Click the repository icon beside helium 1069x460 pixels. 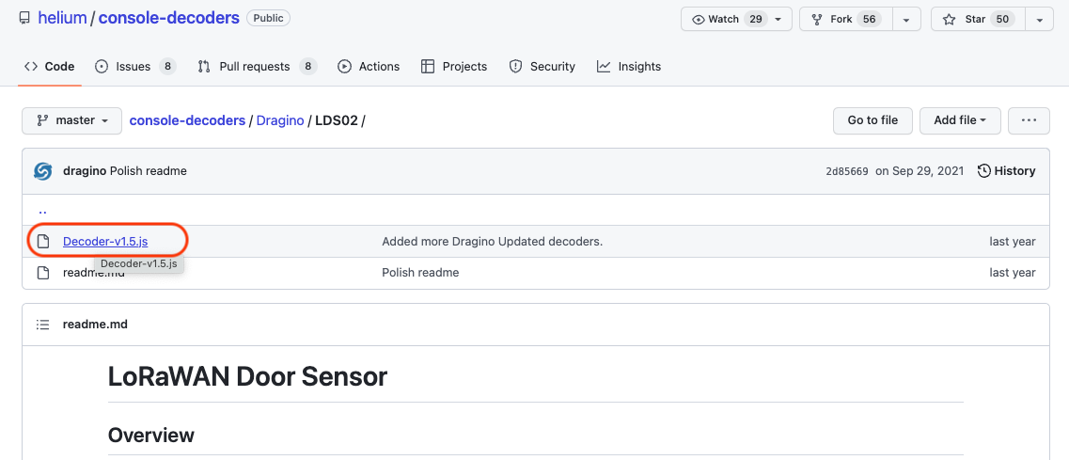coord(24,19)
